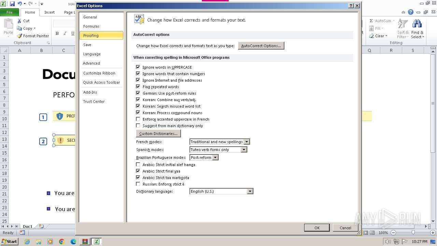Open Internet Explorer from the taskbar

click(27, 242)
